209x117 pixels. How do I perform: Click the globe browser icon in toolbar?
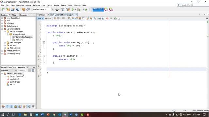57,9
